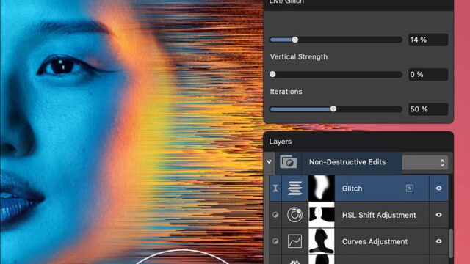Click the Glitch filter layer icon

(294, 188)
